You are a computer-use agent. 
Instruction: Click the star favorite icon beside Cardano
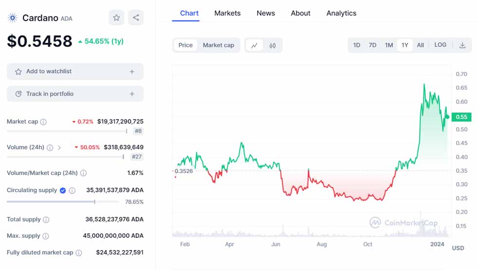point(116,18)
